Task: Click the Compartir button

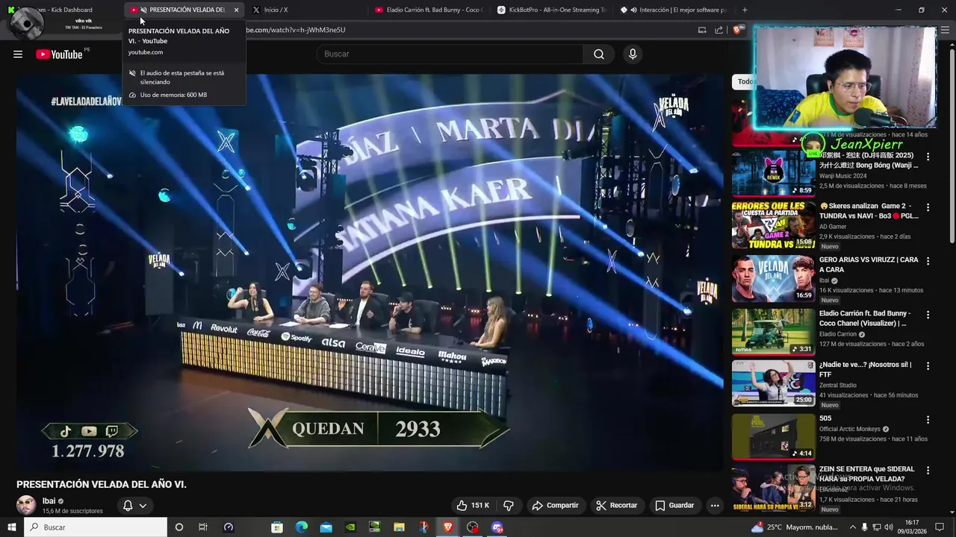Action: 555,505
